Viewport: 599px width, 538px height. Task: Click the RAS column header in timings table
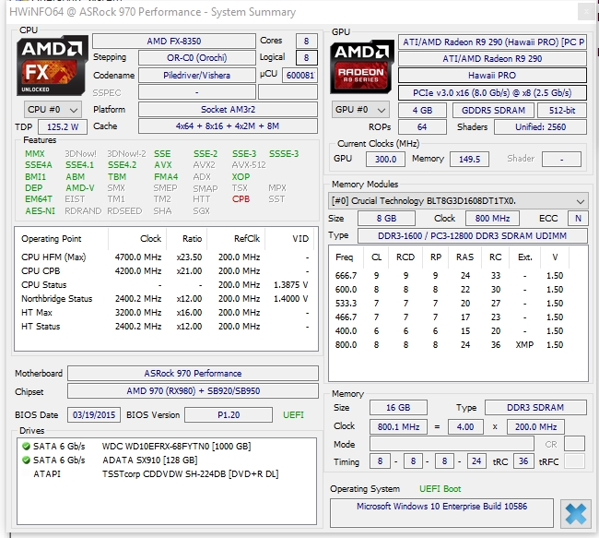464,257
